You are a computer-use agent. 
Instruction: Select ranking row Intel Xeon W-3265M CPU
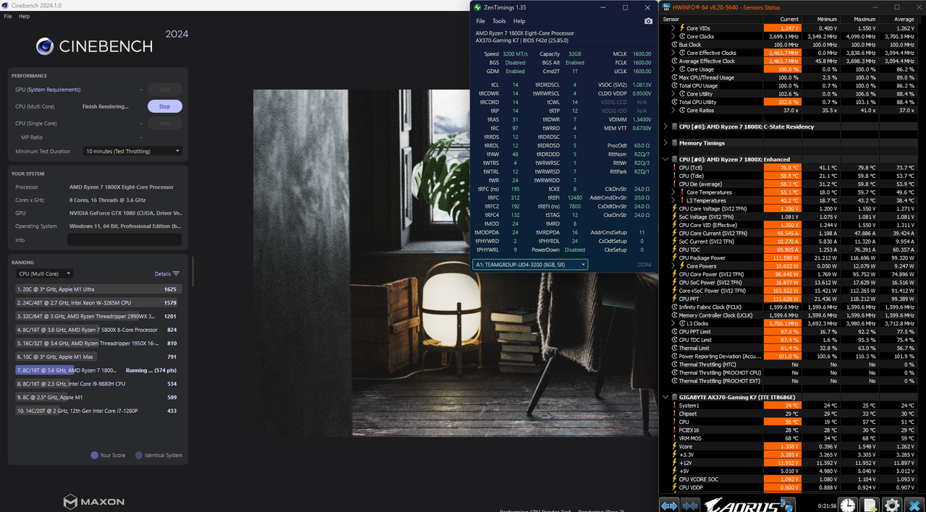tap(98, 303)
